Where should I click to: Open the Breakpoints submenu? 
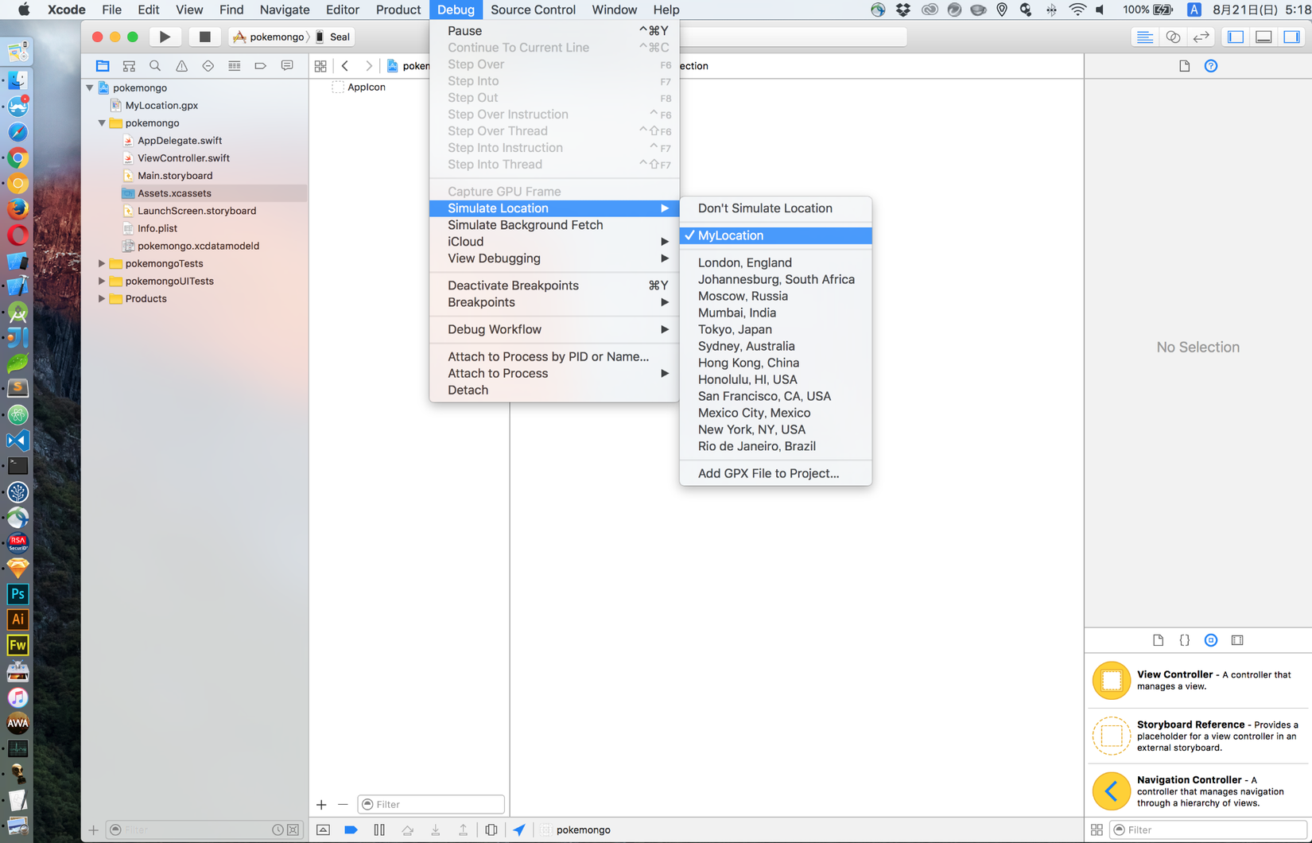(554, 302)
